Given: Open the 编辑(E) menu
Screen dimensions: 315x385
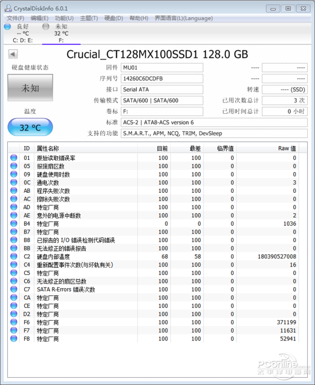Looking at the screenshot, I should pos(39,18).
